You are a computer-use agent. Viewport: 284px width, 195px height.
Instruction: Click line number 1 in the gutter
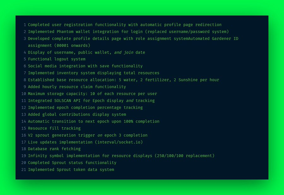point(25,25)
